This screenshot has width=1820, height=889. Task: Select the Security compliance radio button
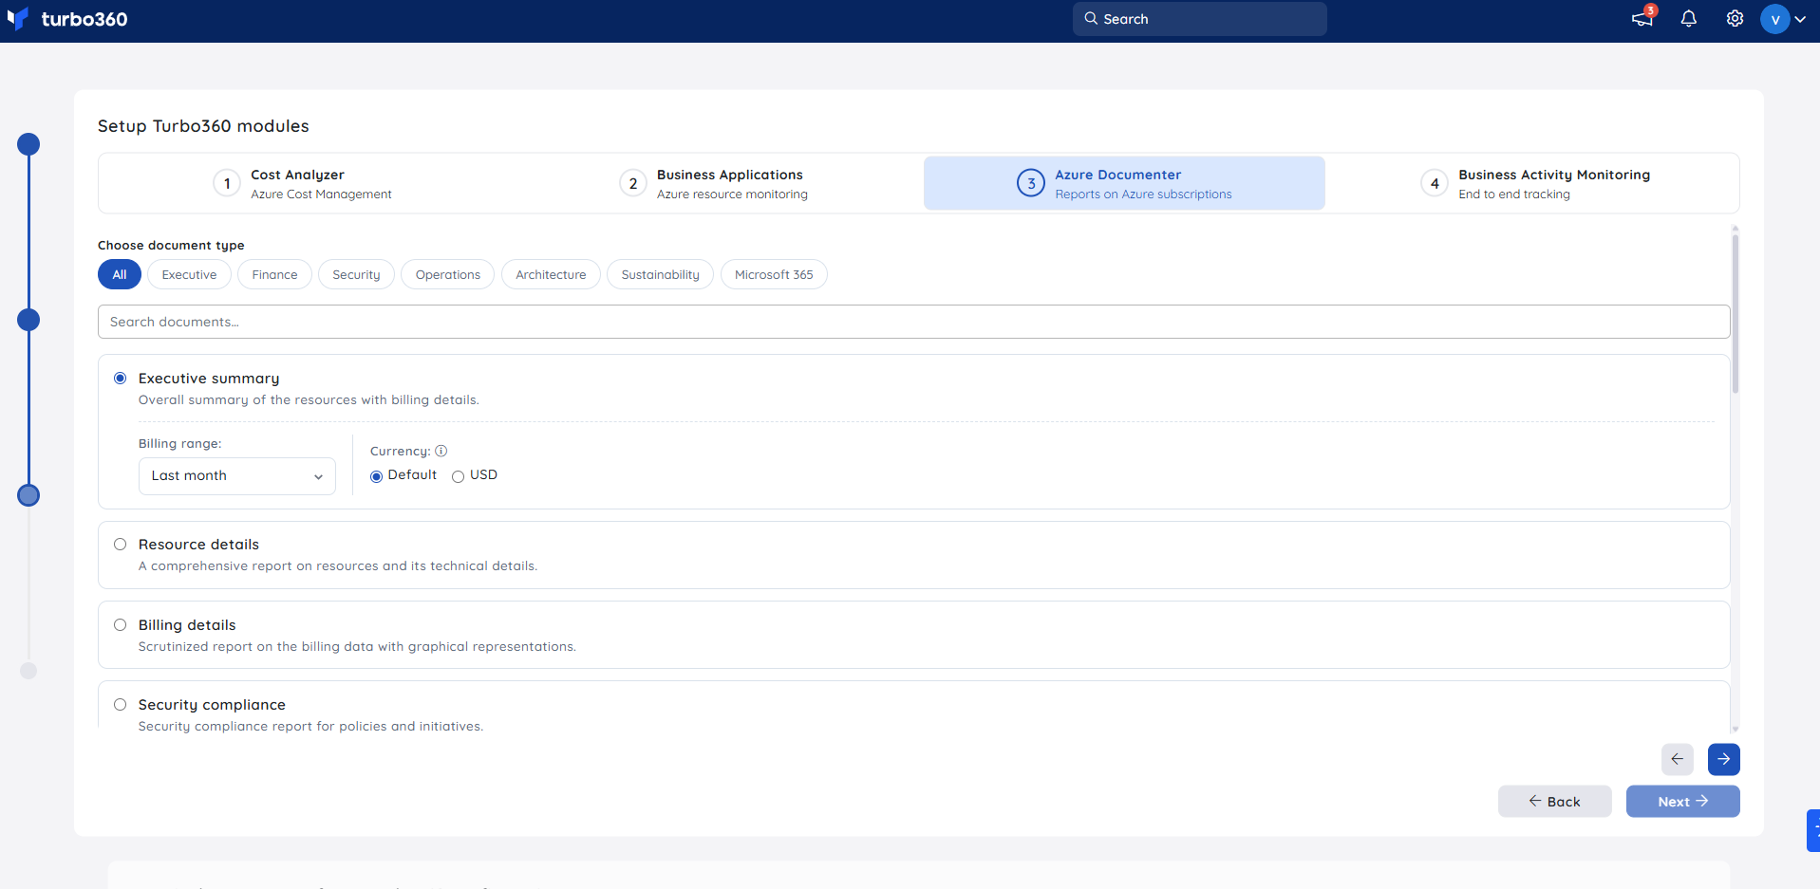click(x=121, y=705)
